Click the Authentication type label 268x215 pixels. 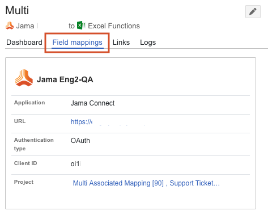[34, 144]
